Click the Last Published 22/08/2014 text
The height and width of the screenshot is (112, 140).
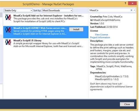104,27
